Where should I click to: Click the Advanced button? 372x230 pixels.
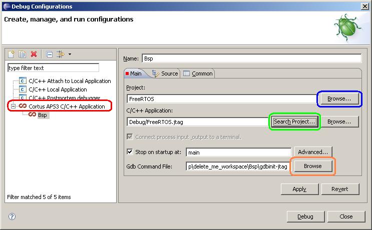pyautogui.click(x=313, y=152)
